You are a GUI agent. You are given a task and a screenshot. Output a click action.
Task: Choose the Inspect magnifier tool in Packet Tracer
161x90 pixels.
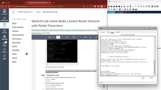[111, 9]
